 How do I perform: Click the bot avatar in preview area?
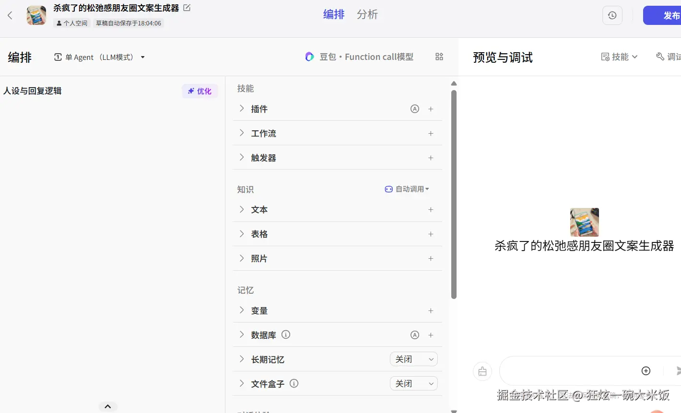tap(585, 222)
